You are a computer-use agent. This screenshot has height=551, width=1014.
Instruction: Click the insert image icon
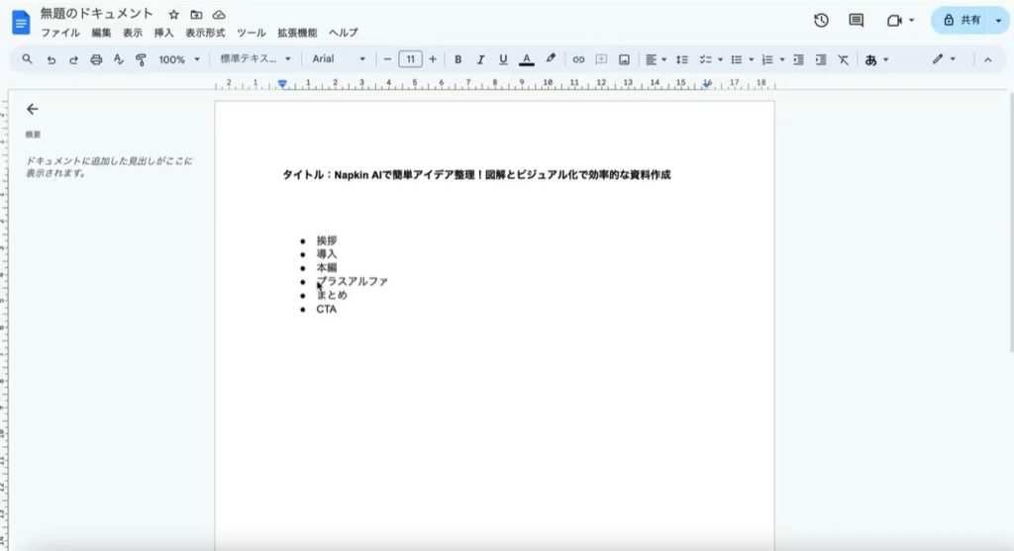click(624, 59)
